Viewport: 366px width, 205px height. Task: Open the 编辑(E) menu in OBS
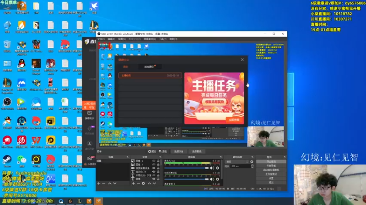coord(111,39)
